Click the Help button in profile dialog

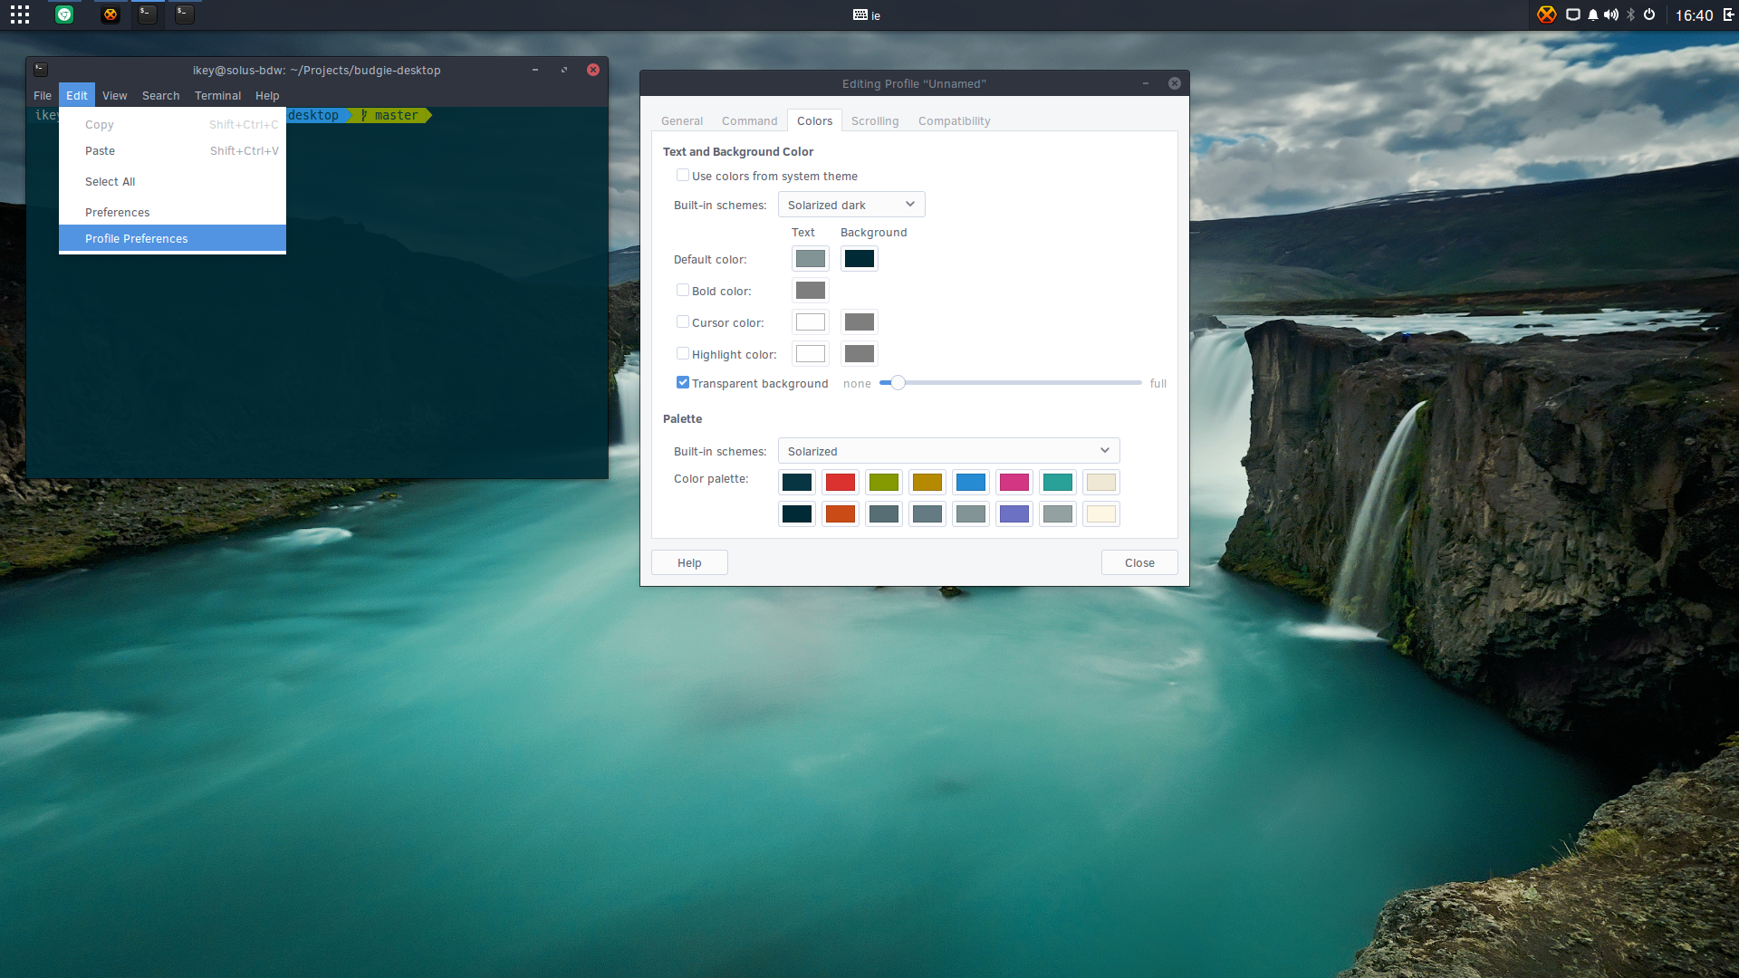click(x=689, y=562)
